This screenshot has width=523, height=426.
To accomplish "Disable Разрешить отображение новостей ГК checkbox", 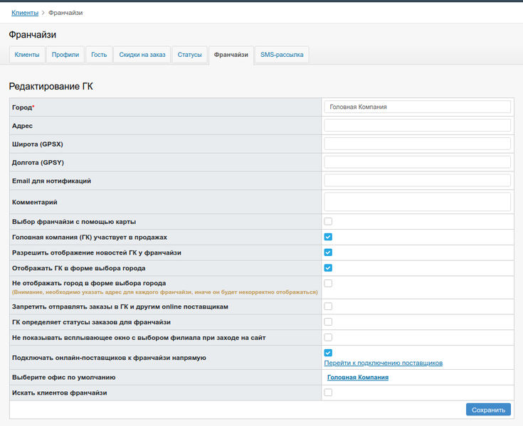I will coord(328,252).
